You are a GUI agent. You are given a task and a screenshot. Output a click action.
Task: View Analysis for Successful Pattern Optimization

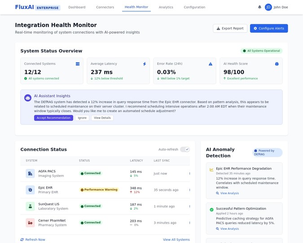point(228,229)
